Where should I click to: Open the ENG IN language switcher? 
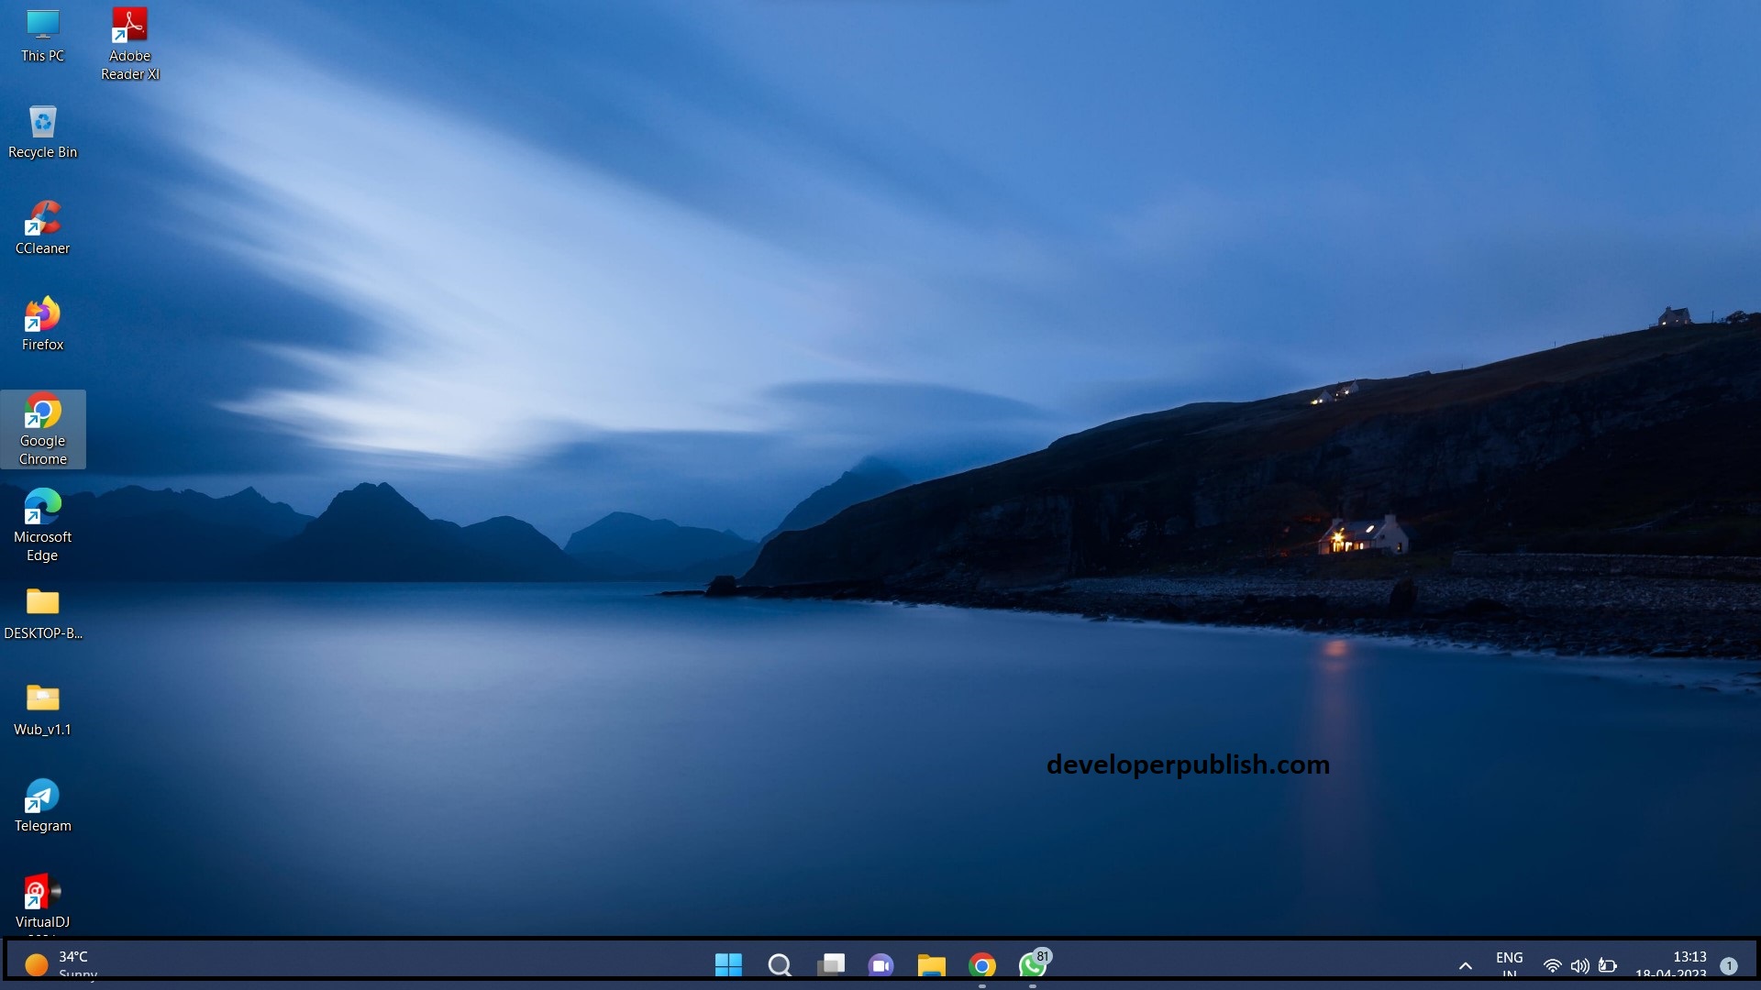tap(1510, 965)
